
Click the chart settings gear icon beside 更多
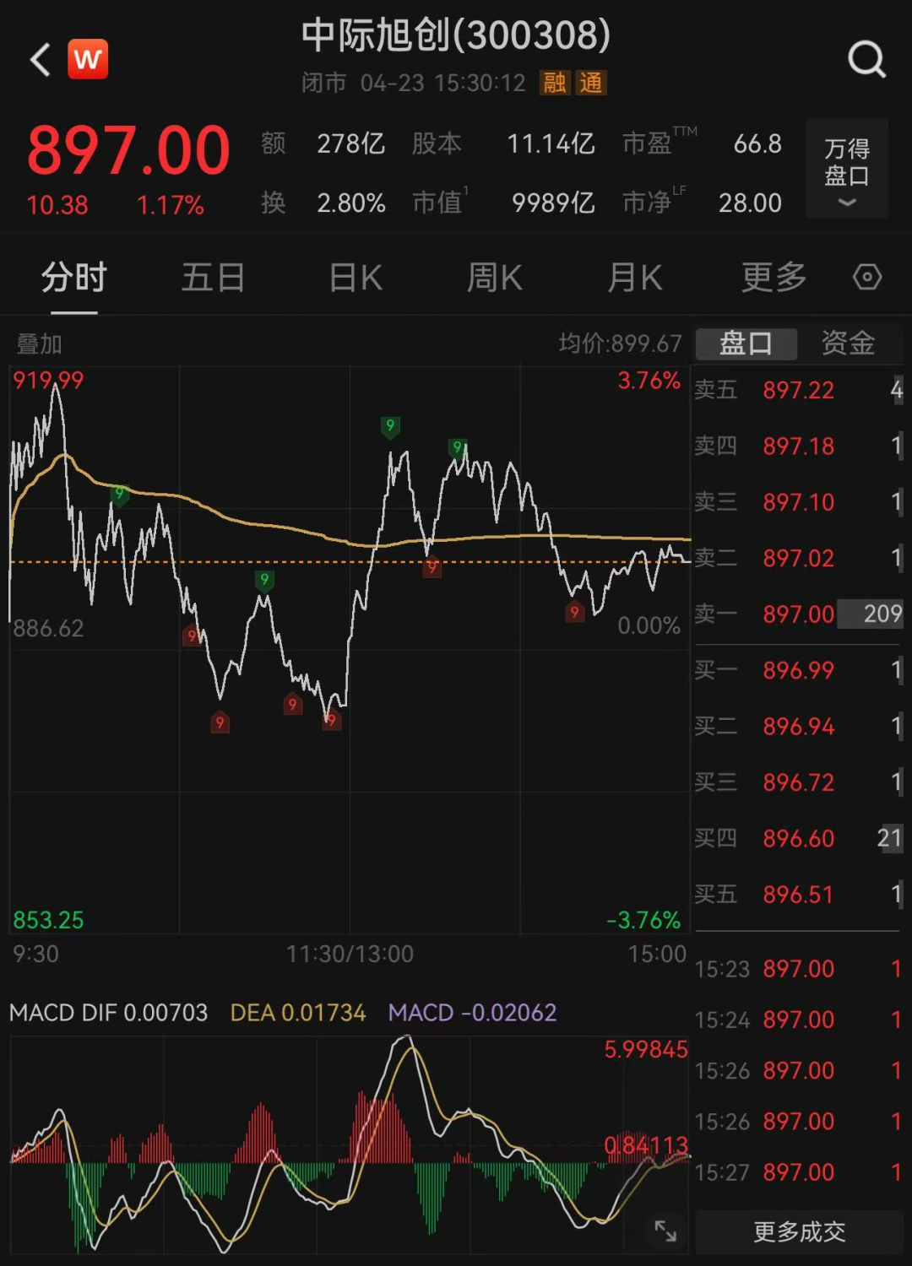pyautogui.click(x=867, y=277)
